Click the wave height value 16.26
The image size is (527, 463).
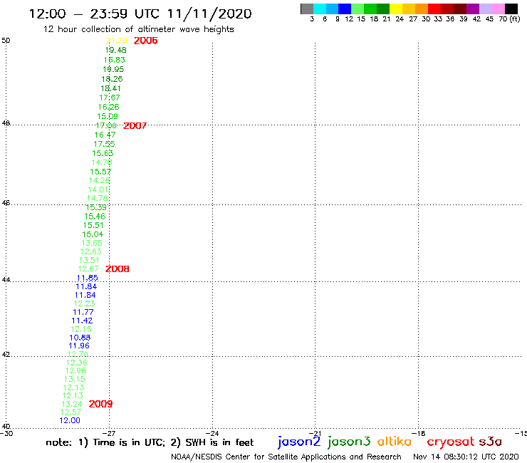(x=108, y=107)
